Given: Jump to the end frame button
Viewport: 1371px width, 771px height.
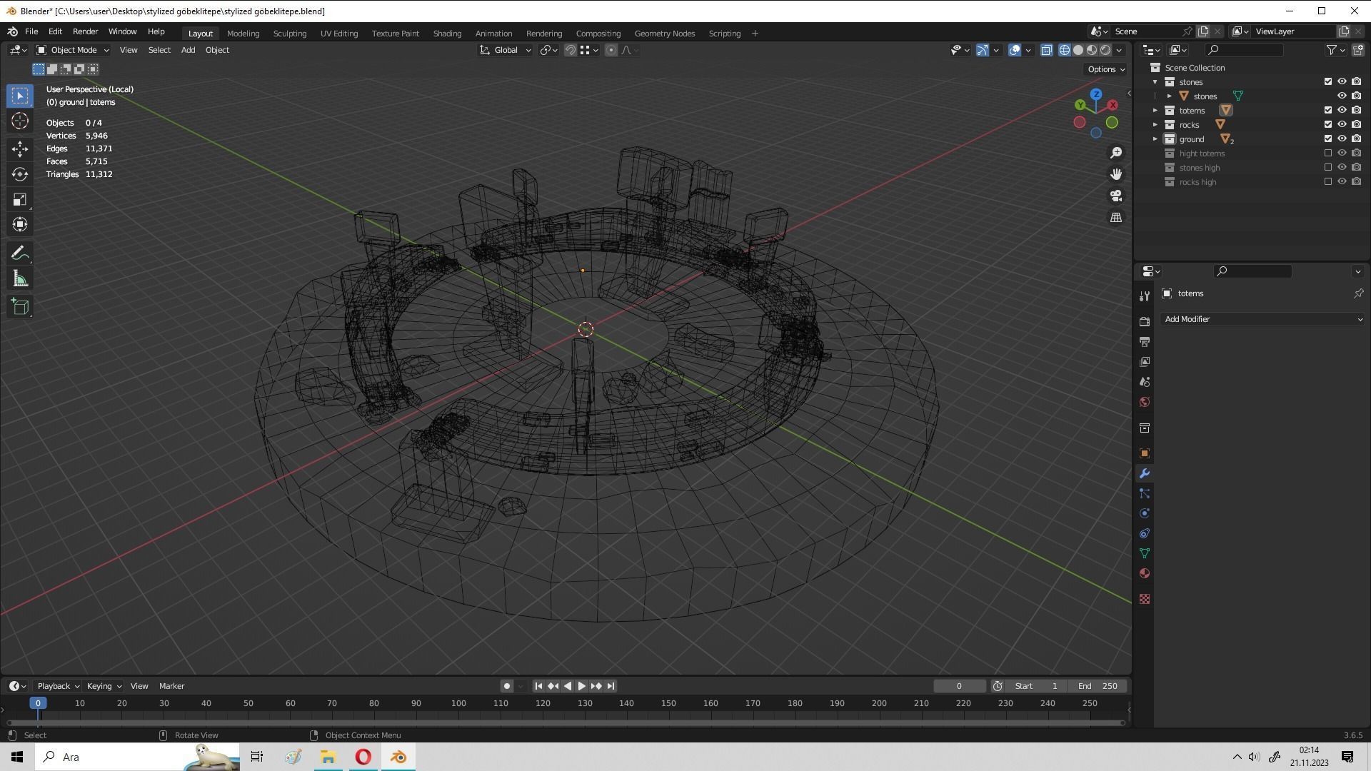Looking at the screenshot, I should [611, 686].
